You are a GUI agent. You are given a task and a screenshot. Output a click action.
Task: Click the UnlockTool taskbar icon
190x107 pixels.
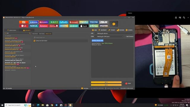(70, 105)
